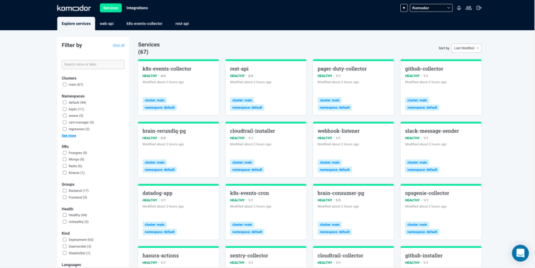Viewport: 535px width, 268px height.
Task: Open the sentry-collector service card
Action: tap(266, 257)
